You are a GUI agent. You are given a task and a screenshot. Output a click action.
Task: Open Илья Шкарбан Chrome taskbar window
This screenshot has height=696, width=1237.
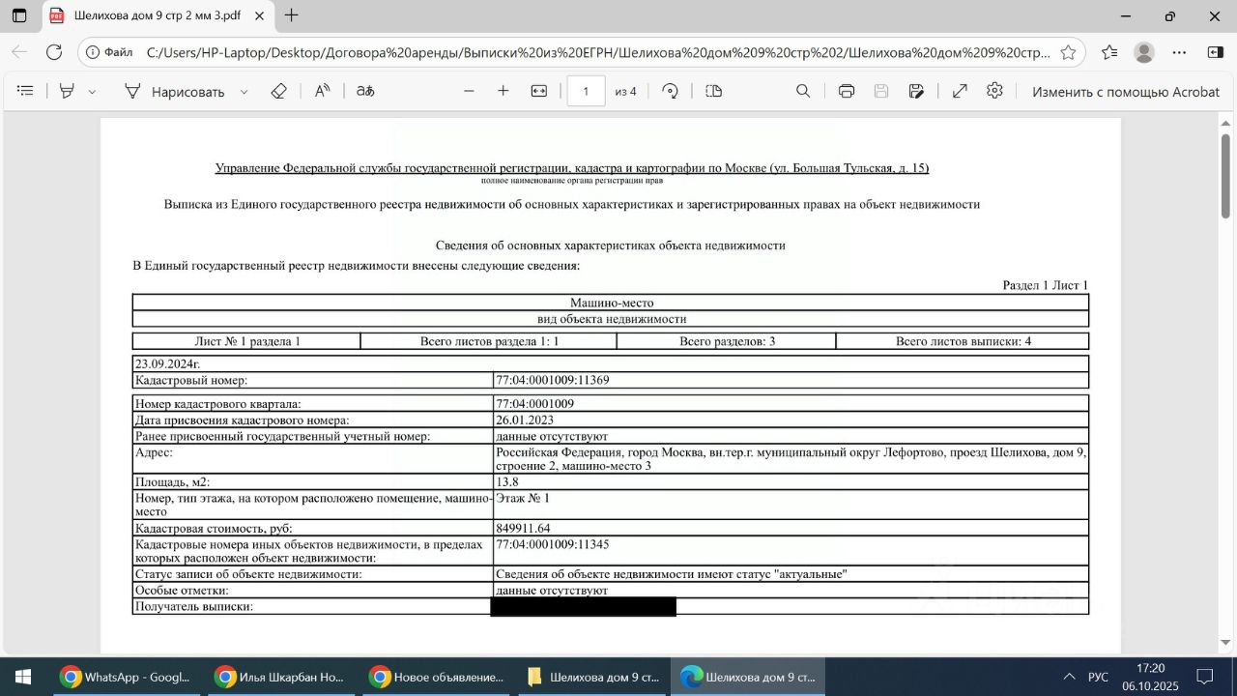[x=280, y=677]
